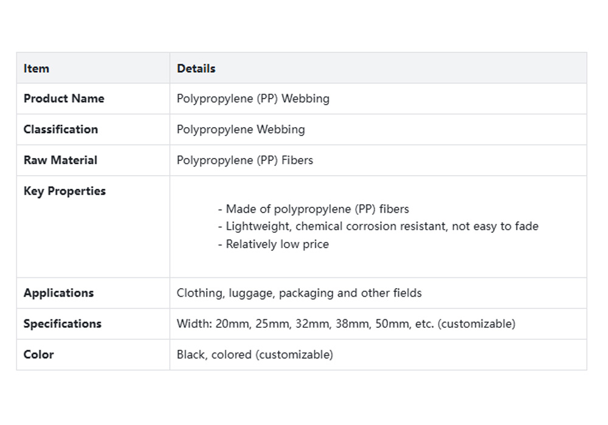
Task: Click the 'Item' column header
Action: click(x=36, y=69)
